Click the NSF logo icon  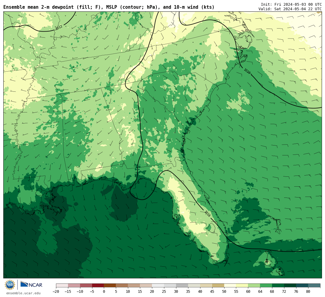click(x=10, y=285)
